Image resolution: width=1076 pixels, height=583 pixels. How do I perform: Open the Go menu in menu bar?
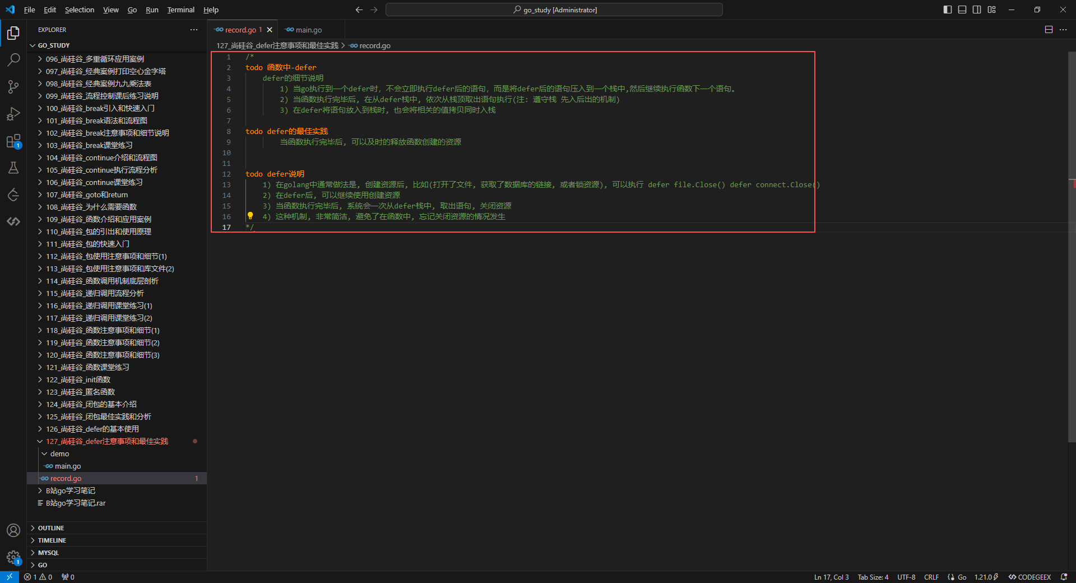coord(132,10)
